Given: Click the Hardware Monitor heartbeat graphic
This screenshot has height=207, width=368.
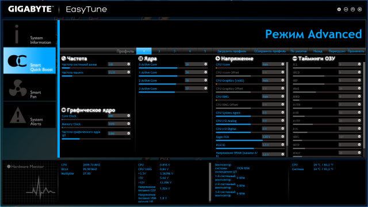Looking at the screenshot, I should tap(40, 186).
